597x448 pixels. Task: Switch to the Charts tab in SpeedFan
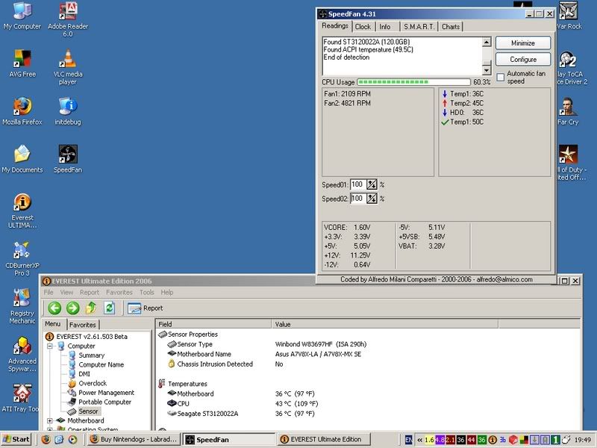click(x=451, y=27)
